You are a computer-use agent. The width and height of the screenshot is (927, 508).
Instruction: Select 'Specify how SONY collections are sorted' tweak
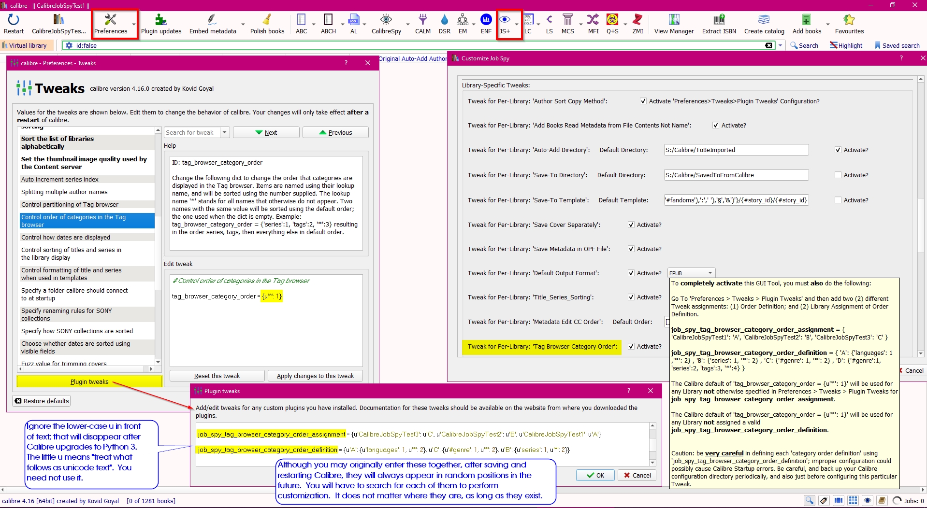click(87, 331)
